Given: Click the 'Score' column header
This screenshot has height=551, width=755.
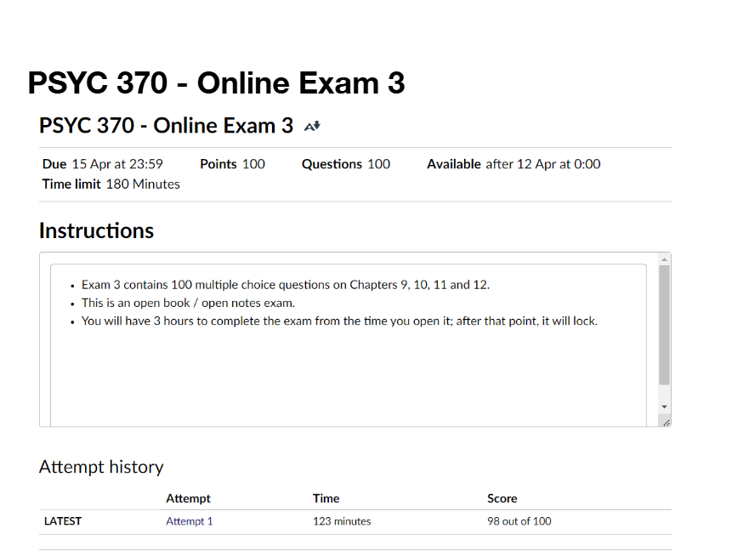Looking at the screenshot, I should 502,498.
